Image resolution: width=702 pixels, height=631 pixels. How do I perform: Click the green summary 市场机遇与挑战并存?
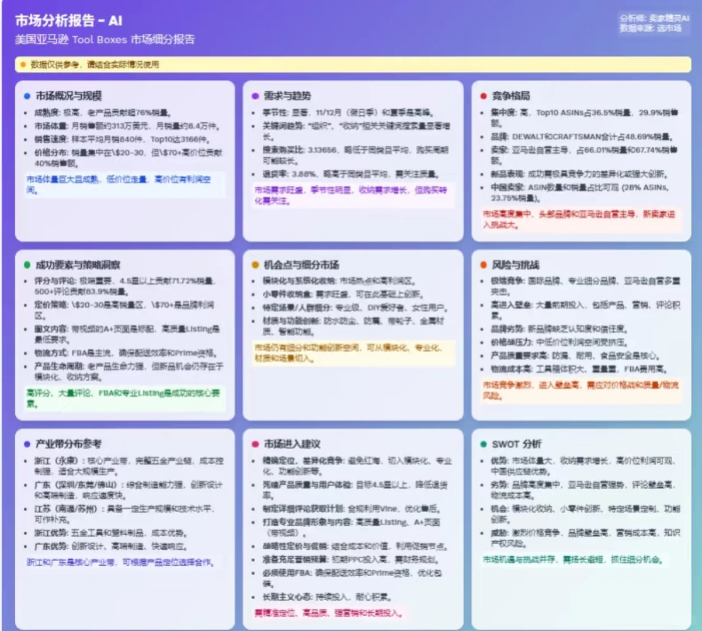tap(573, 559)
